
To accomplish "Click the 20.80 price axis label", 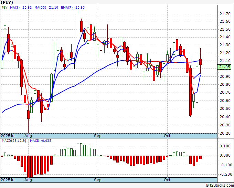I will pos(225,84).
